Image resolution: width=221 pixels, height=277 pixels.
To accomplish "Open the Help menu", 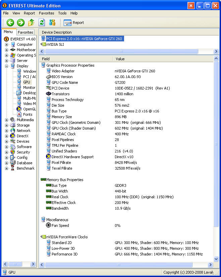I will point(74,13).
